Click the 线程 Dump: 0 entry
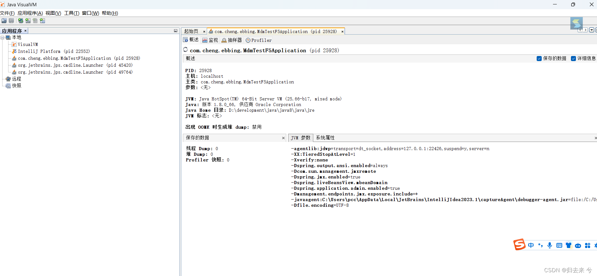This screenshot has height=276, width=597. point(202,149)
